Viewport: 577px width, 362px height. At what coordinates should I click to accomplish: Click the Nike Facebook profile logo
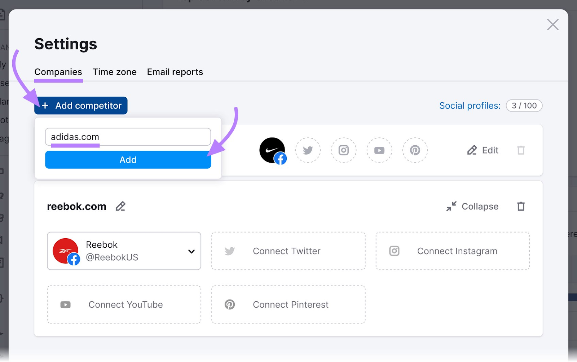(273, 151)
